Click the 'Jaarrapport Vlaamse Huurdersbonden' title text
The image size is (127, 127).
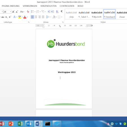pyautogui.click(x=67, y=60)
